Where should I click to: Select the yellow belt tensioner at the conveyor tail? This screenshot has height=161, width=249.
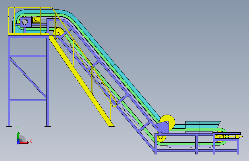[229, 137]
